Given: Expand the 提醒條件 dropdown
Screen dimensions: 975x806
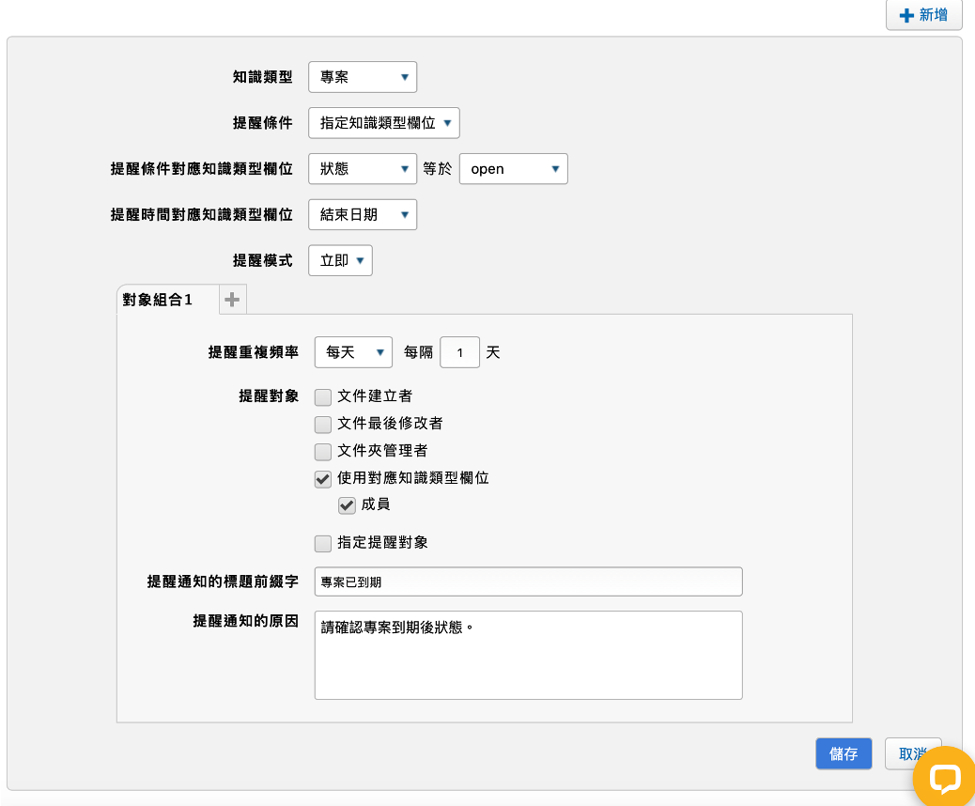Looking at the screenshot, I should (383, 122).
